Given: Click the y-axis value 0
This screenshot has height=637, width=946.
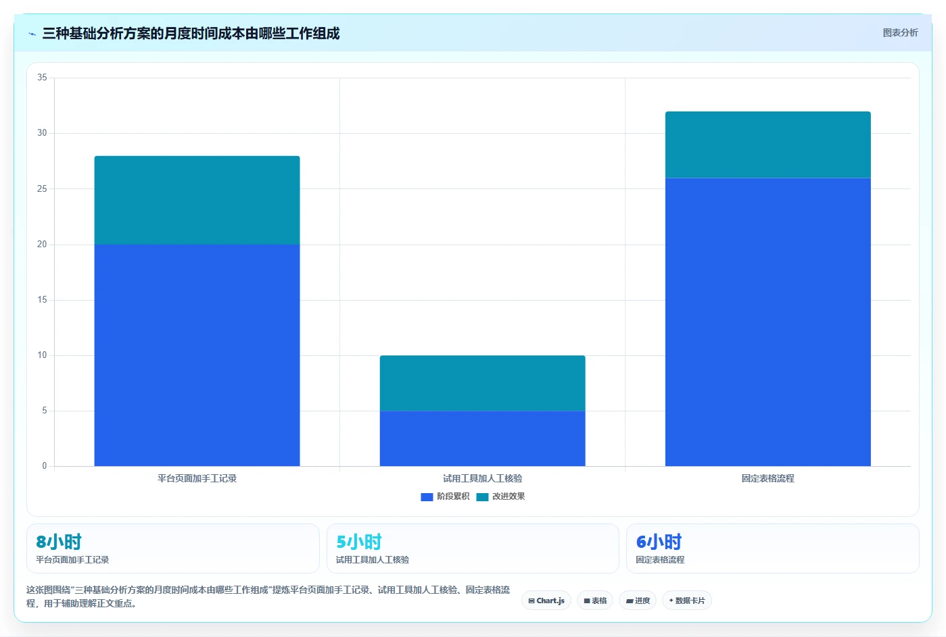Looking at the screenshot, I should 45,466.
